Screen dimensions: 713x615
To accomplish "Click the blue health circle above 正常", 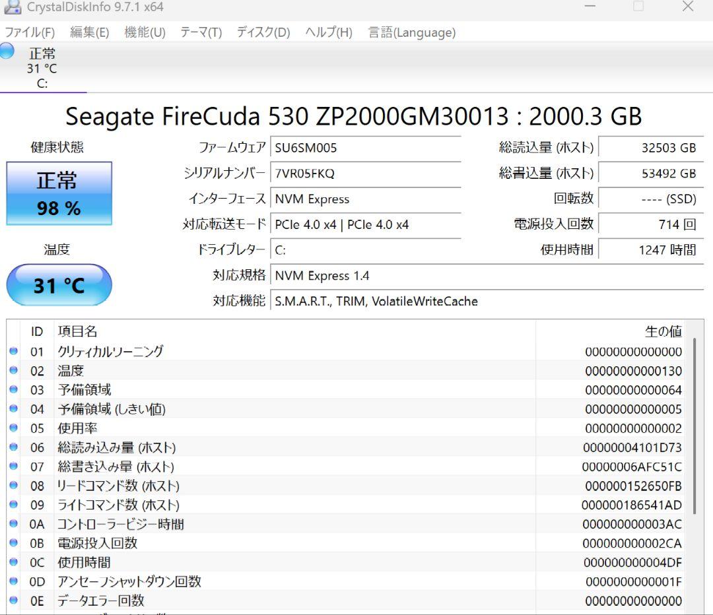I will 7,49.
